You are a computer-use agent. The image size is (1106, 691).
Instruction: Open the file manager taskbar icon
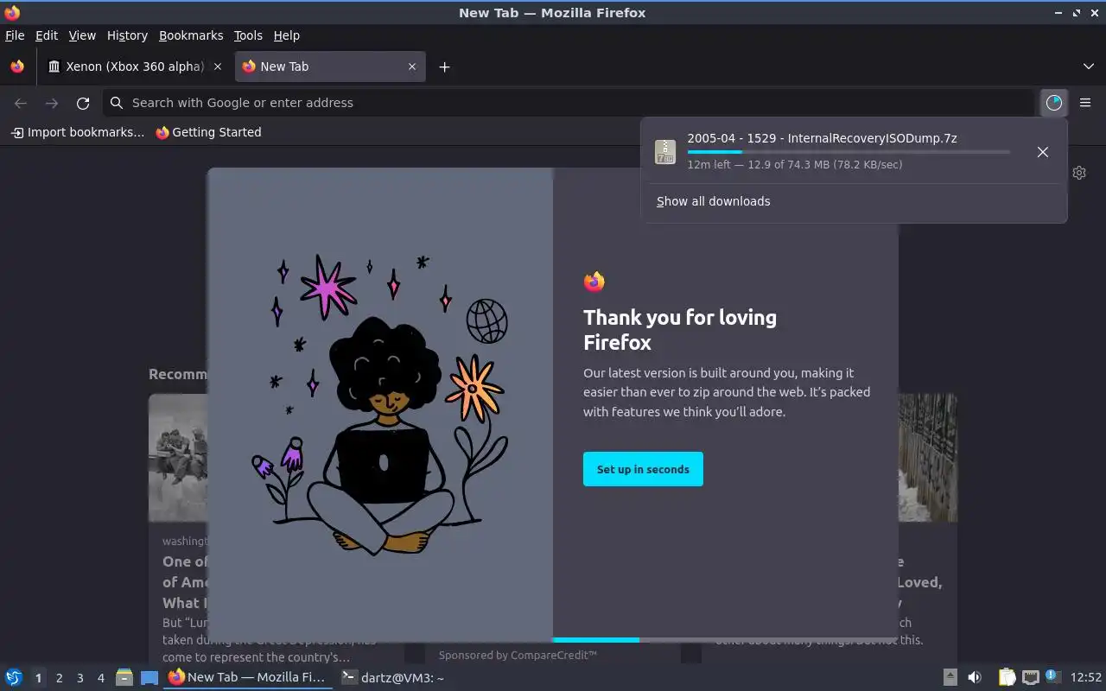click(124, 678)
